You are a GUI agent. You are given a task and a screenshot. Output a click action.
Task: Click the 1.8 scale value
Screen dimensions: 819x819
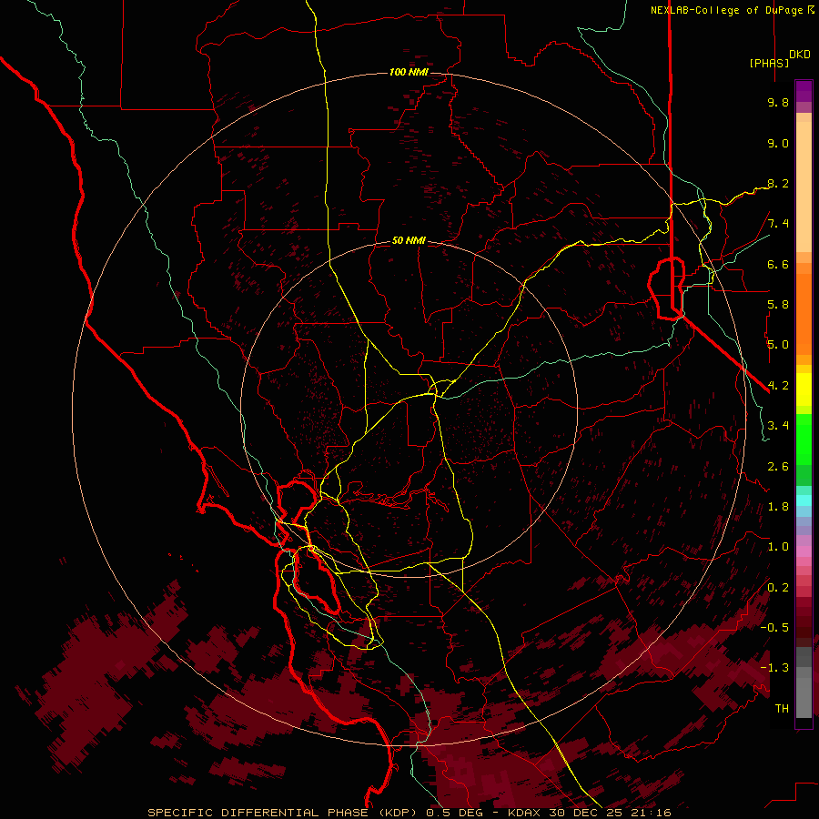[778, 507]
